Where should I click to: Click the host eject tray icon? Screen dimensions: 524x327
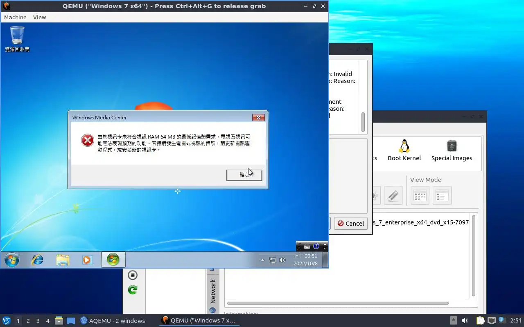(x=454, y=320)
